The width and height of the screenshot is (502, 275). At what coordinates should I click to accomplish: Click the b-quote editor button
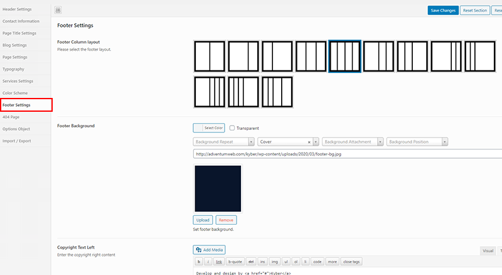(235, 262)
